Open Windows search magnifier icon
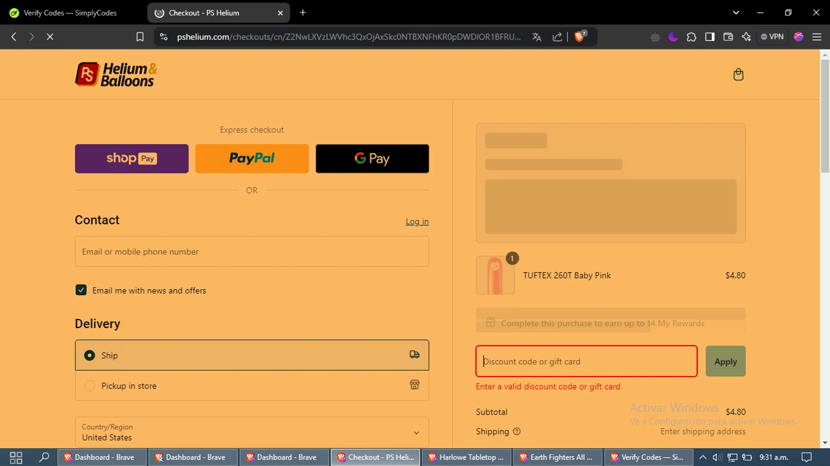Image resolution: width=830 pixels, height=466 pixels. (44, 457)
